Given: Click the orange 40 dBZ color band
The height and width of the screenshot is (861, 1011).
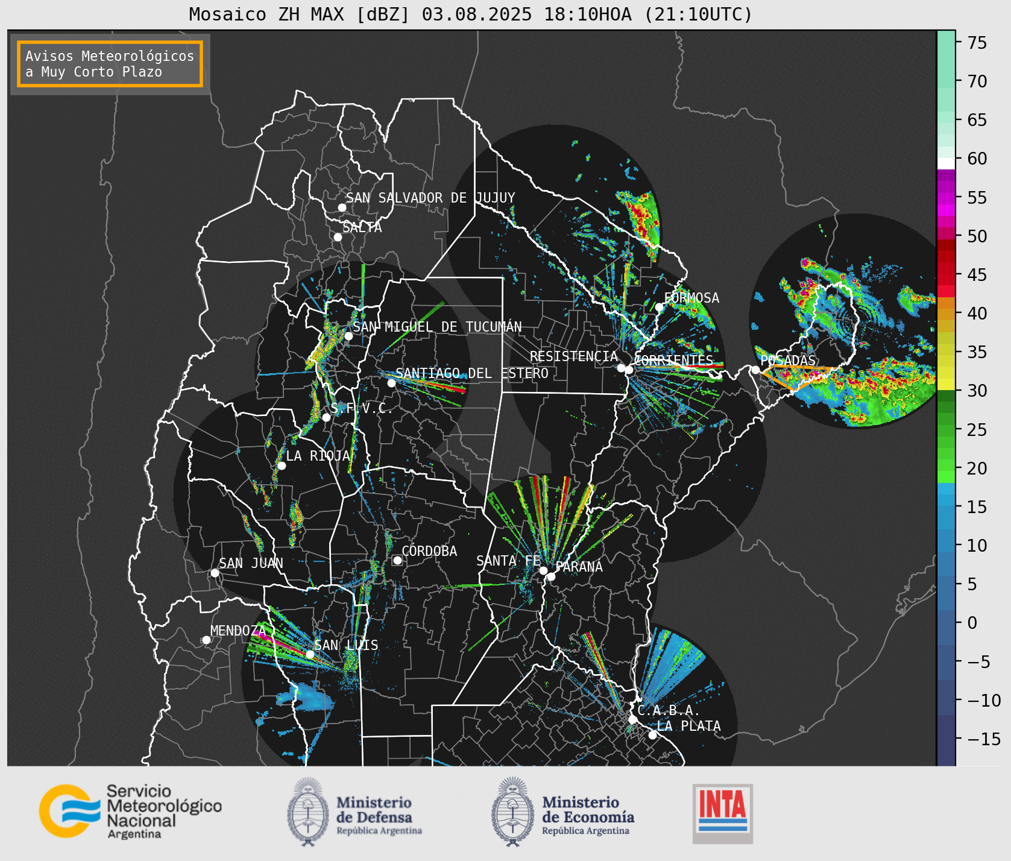Looking at the screenshot, I should [x=946, y=314].
